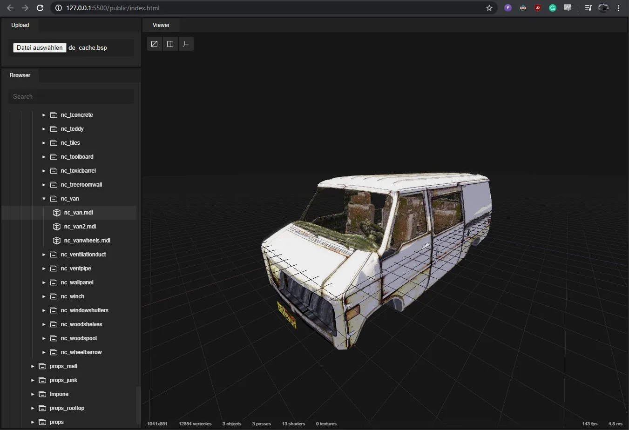
Task: Click the '13 shaders' status text
Action: (x=293, y=424)
